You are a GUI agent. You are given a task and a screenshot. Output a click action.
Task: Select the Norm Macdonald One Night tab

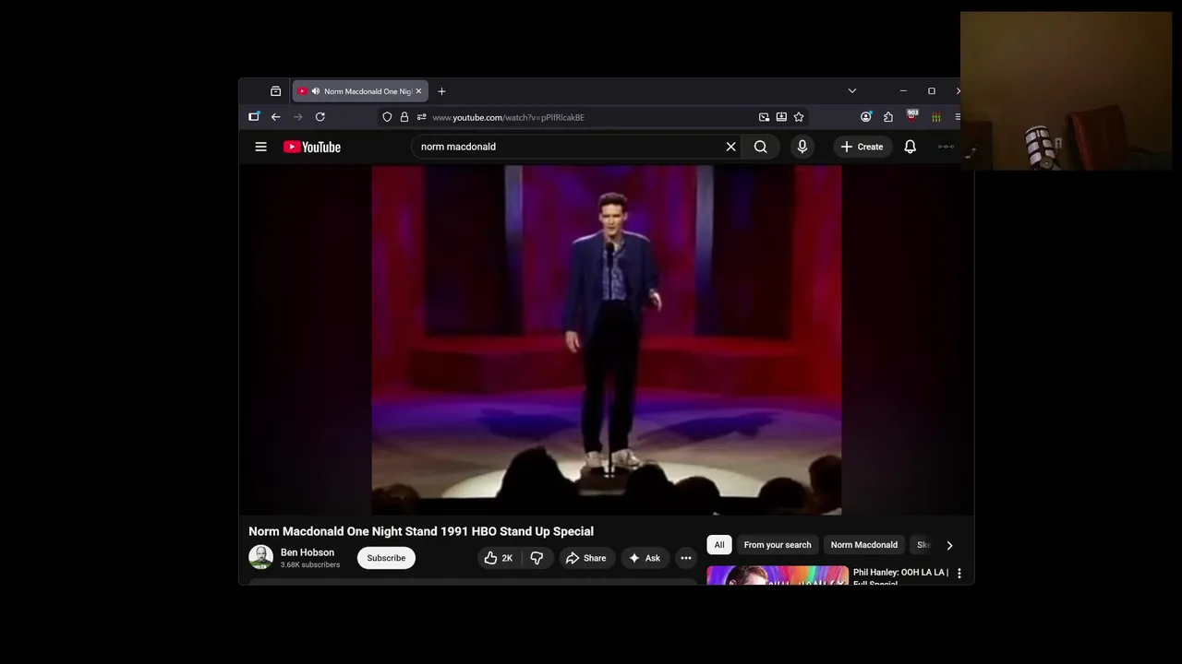[360, 91]
